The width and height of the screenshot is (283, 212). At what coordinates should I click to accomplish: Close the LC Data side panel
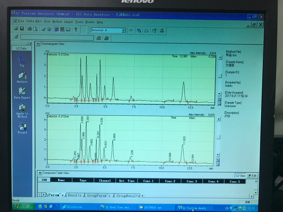(30, 43)
